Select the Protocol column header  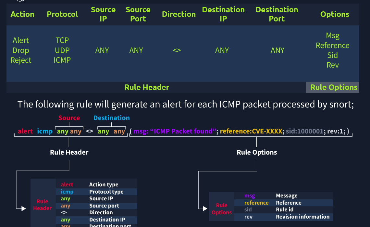click(62, 14)
